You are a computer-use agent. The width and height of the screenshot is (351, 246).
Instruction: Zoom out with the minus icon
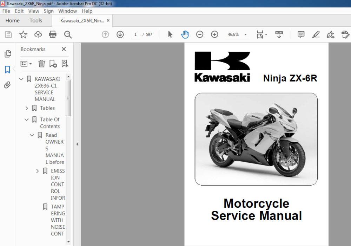(200, 34)
